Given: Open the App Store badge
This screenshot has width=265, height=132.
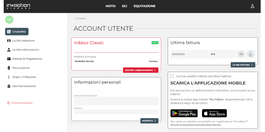Looking at the screenshot, I should [x=214, y=113].
